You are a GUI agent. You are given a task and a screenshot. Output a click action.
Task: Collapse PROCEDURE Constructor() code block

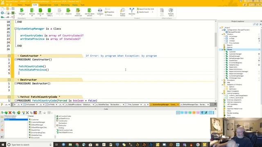click(x=16, y=60)
